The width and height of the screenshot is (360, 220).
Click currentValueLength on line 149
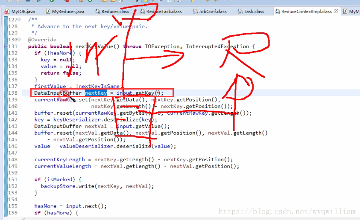tap(63, 166)
